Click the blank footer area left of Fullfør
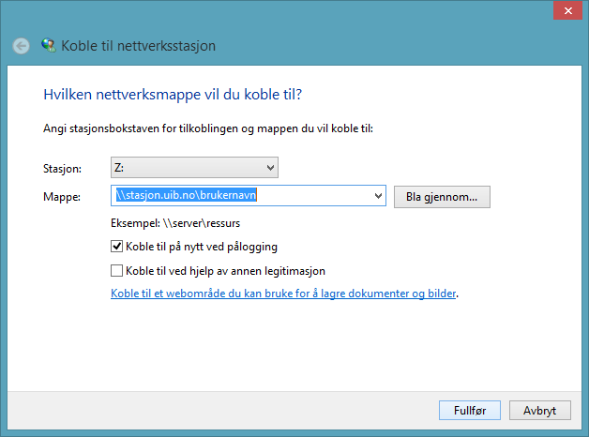This screenshot has width=589, height=437. pos(216,411)
